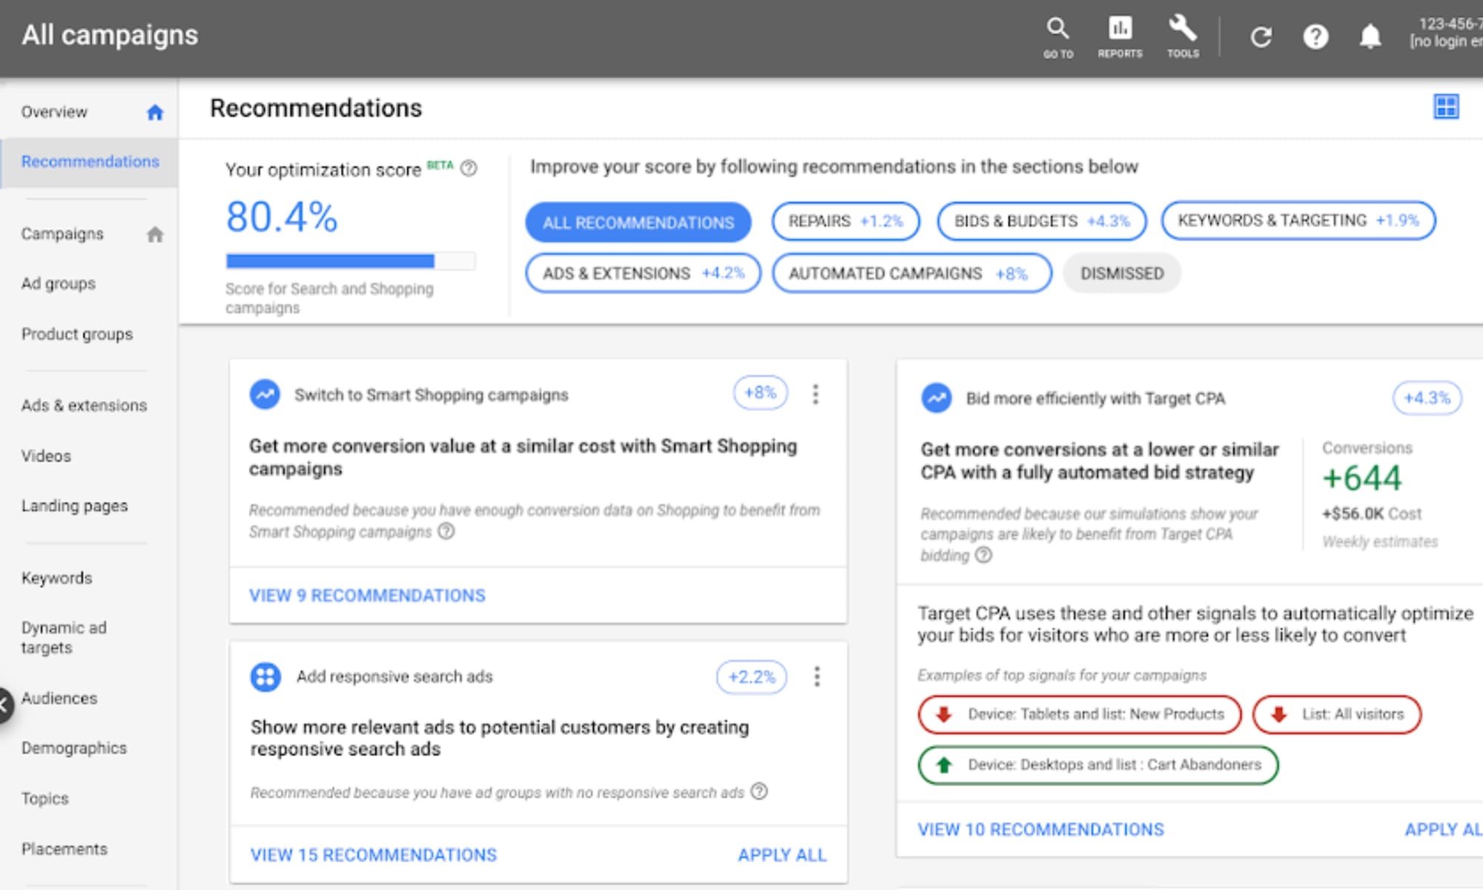The width and height of the screenshot is (1483, 890).
Task: Open the Tools wrench icon
Action: 1183,36
